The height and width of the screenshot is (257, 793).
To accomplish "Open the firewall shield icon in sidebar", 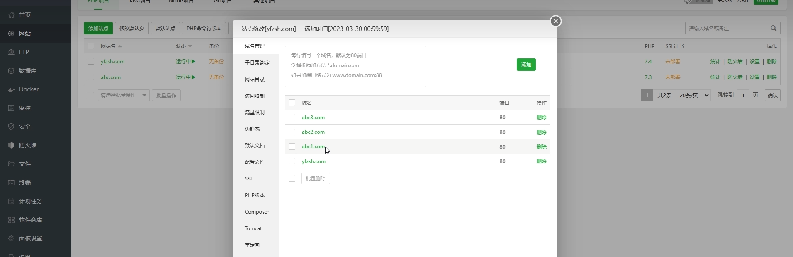I will [x=11, y=145].
